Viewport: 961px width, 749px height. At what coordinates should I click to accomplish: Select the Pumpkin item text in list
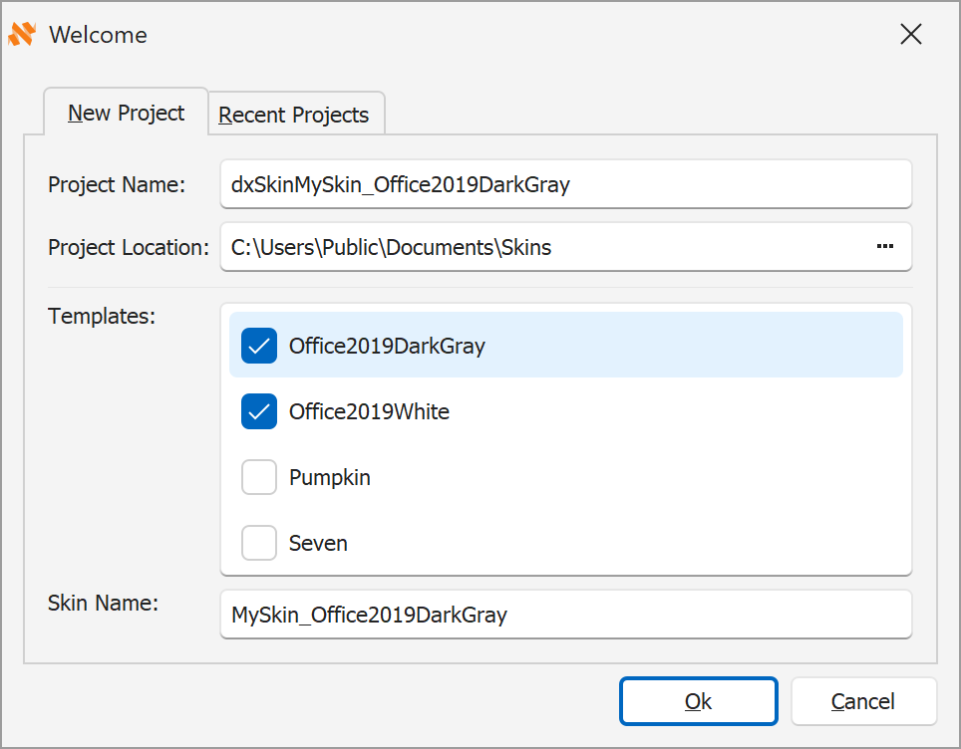pyautogui.click(x=329, y=477)
